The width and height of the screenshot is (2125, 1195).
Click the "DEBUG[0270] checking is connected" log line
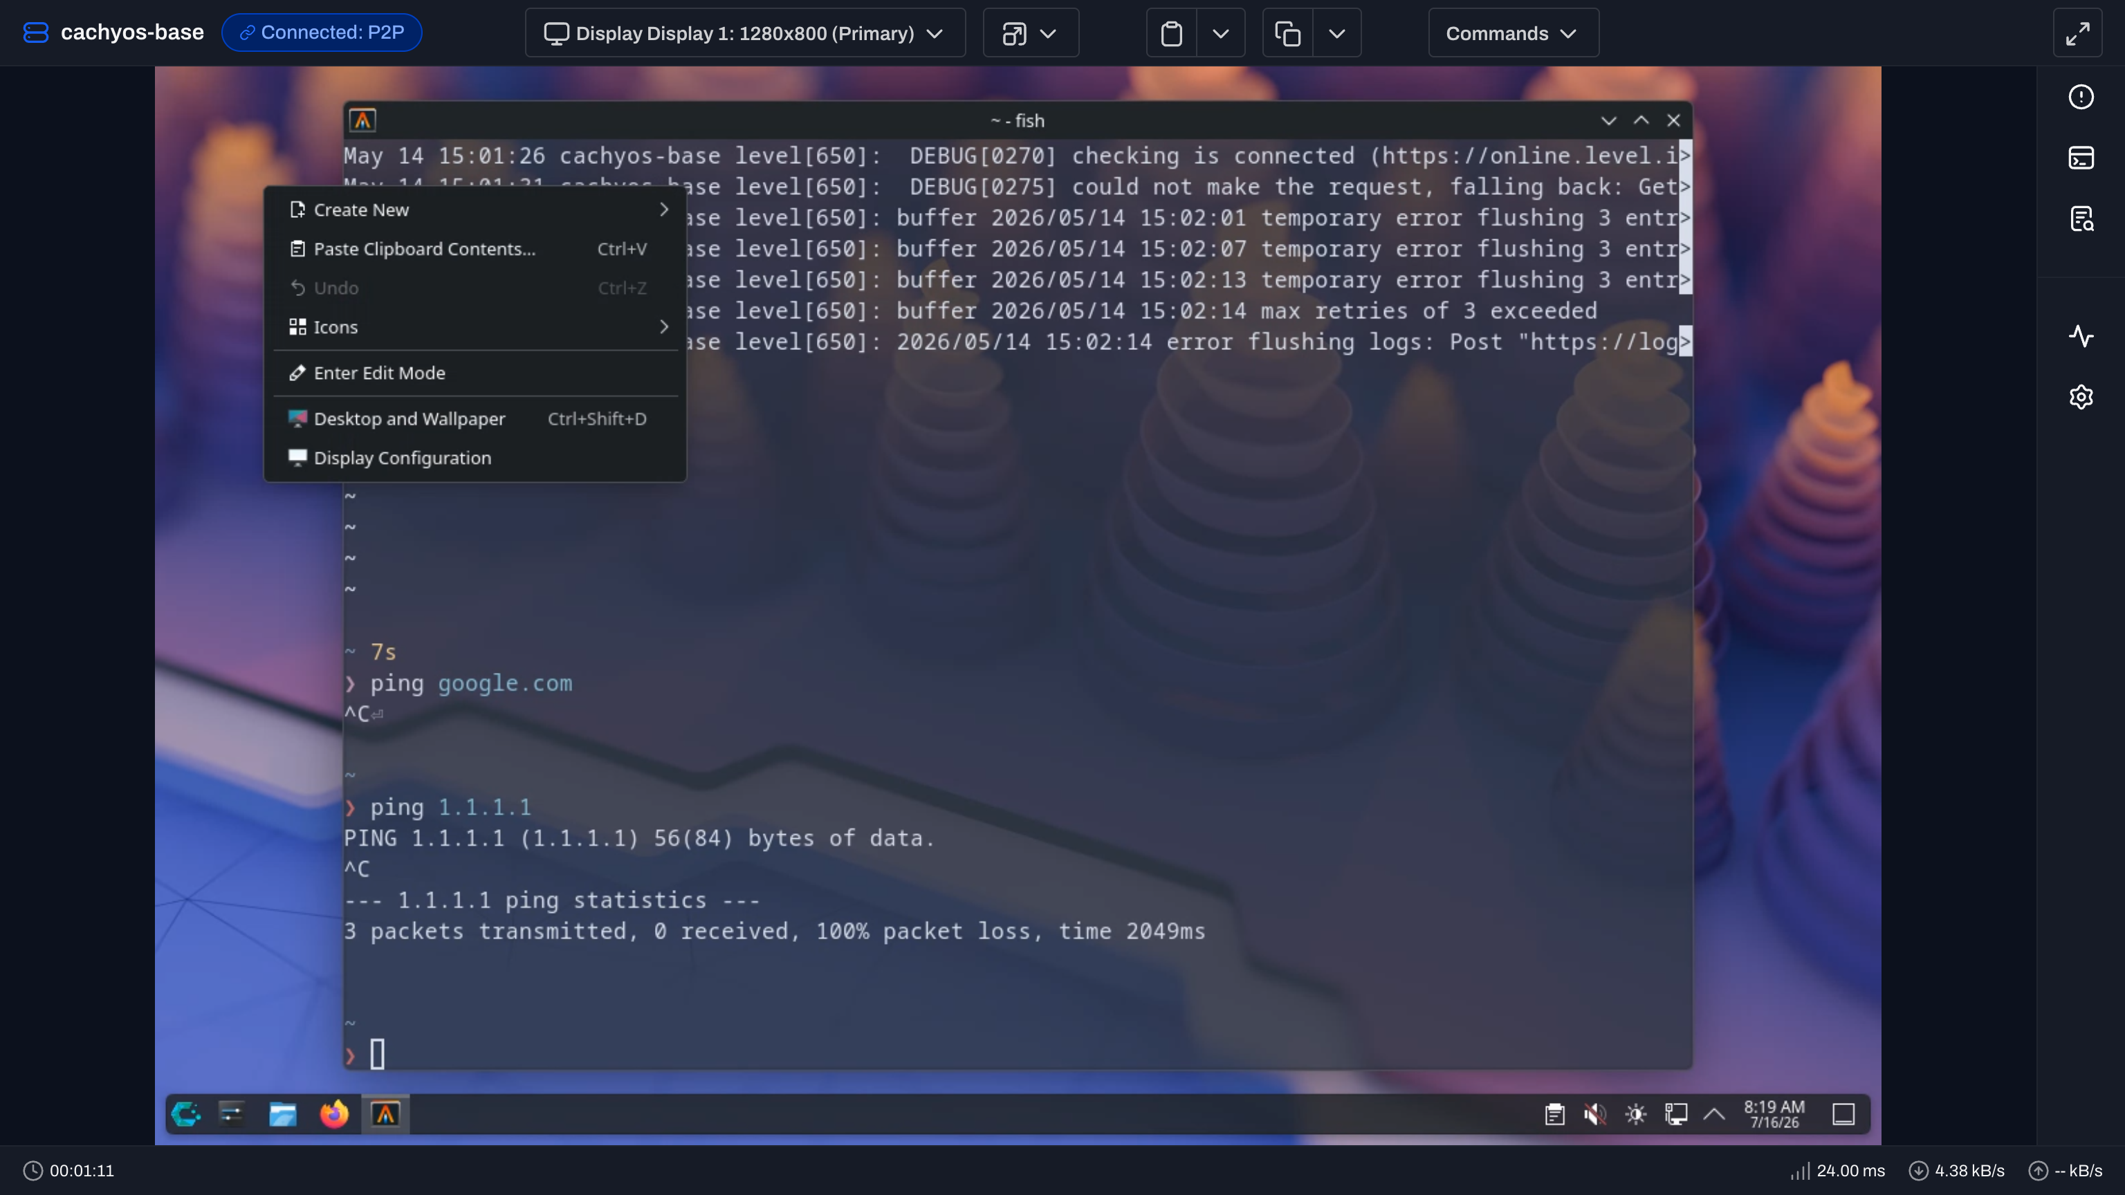tap(1011, 156)
